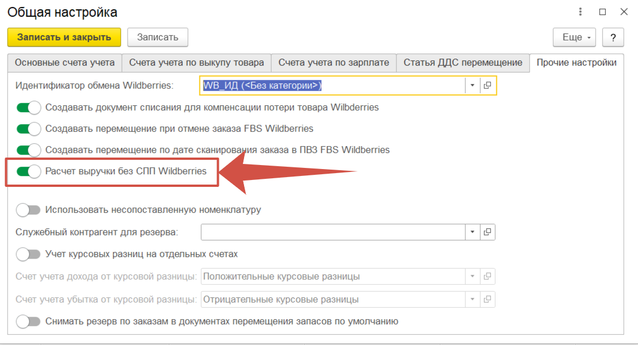The height and width of the screenshot is (345, 638).
Task: Open help with the question mark button
Action: (x=613, y=37)
